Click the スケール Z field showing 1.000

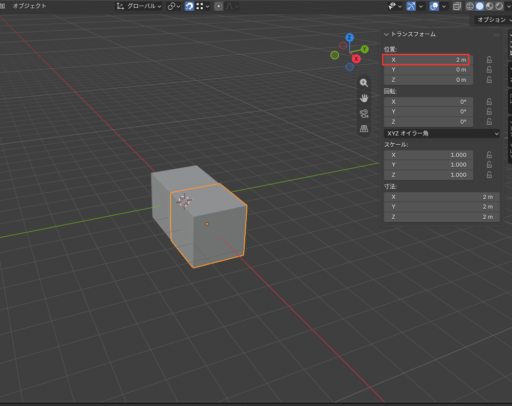[428, 175]
